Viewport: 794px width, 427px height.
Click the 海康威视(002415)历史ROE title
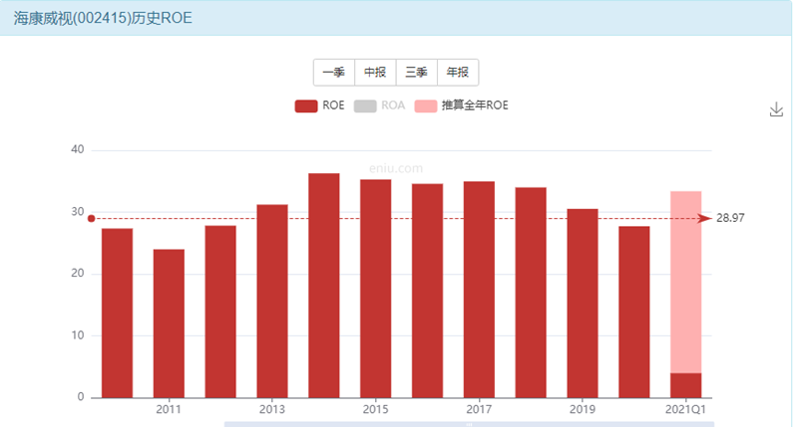[x=103, y=18]
